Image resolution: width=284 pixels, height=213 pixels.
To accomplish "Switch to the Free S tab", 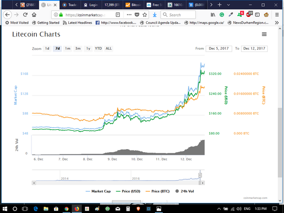I will (154, 5).
